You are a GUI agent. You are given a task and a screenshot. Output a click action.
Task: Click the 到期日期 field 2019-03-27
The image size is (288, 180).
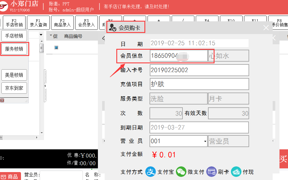[199, 127]
